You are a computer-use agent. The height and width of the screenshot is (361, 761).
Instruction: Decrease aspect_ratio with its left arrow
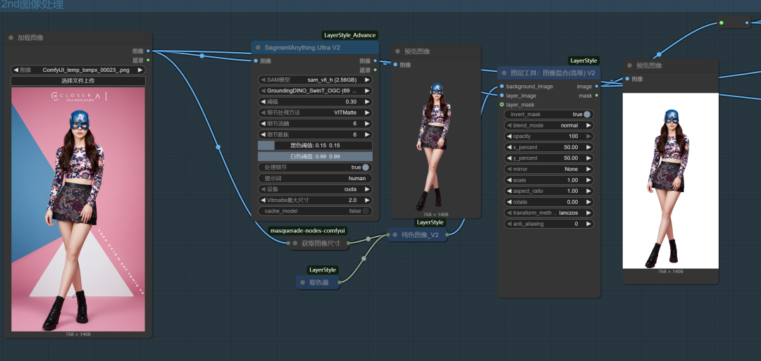[509, 191]
